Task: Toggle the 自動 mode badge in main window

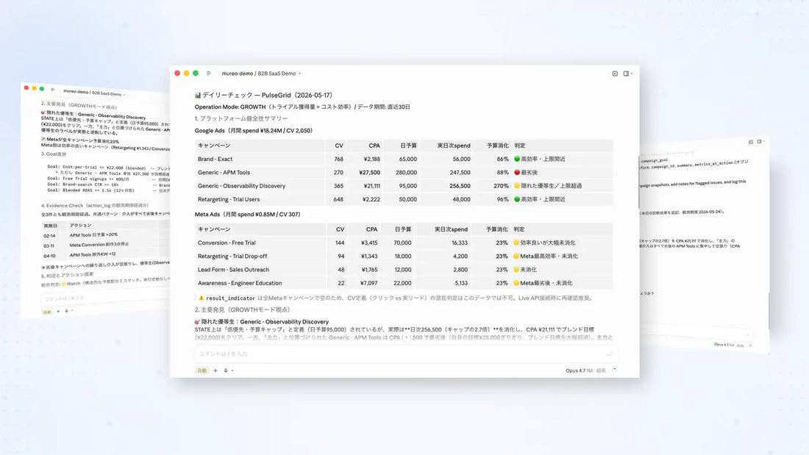Action: (202, 370)
